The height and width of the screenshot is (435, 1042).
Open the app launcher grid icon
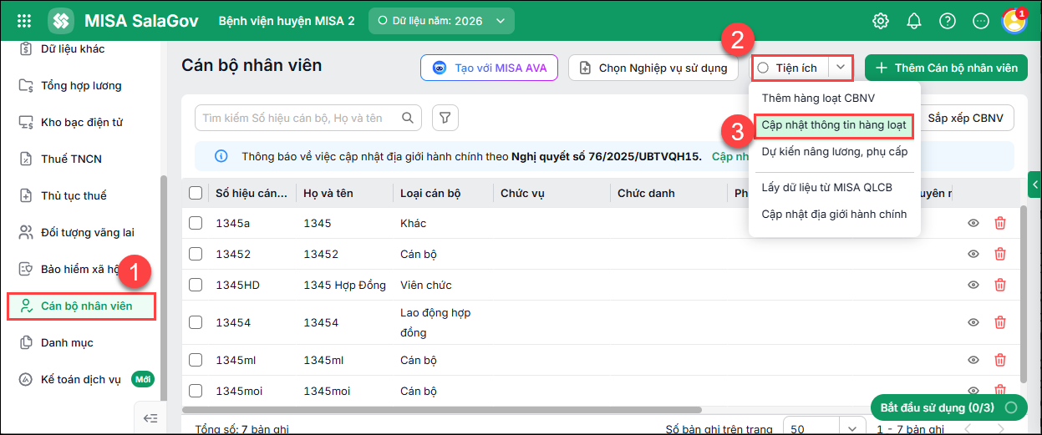(x=24, y=21)
